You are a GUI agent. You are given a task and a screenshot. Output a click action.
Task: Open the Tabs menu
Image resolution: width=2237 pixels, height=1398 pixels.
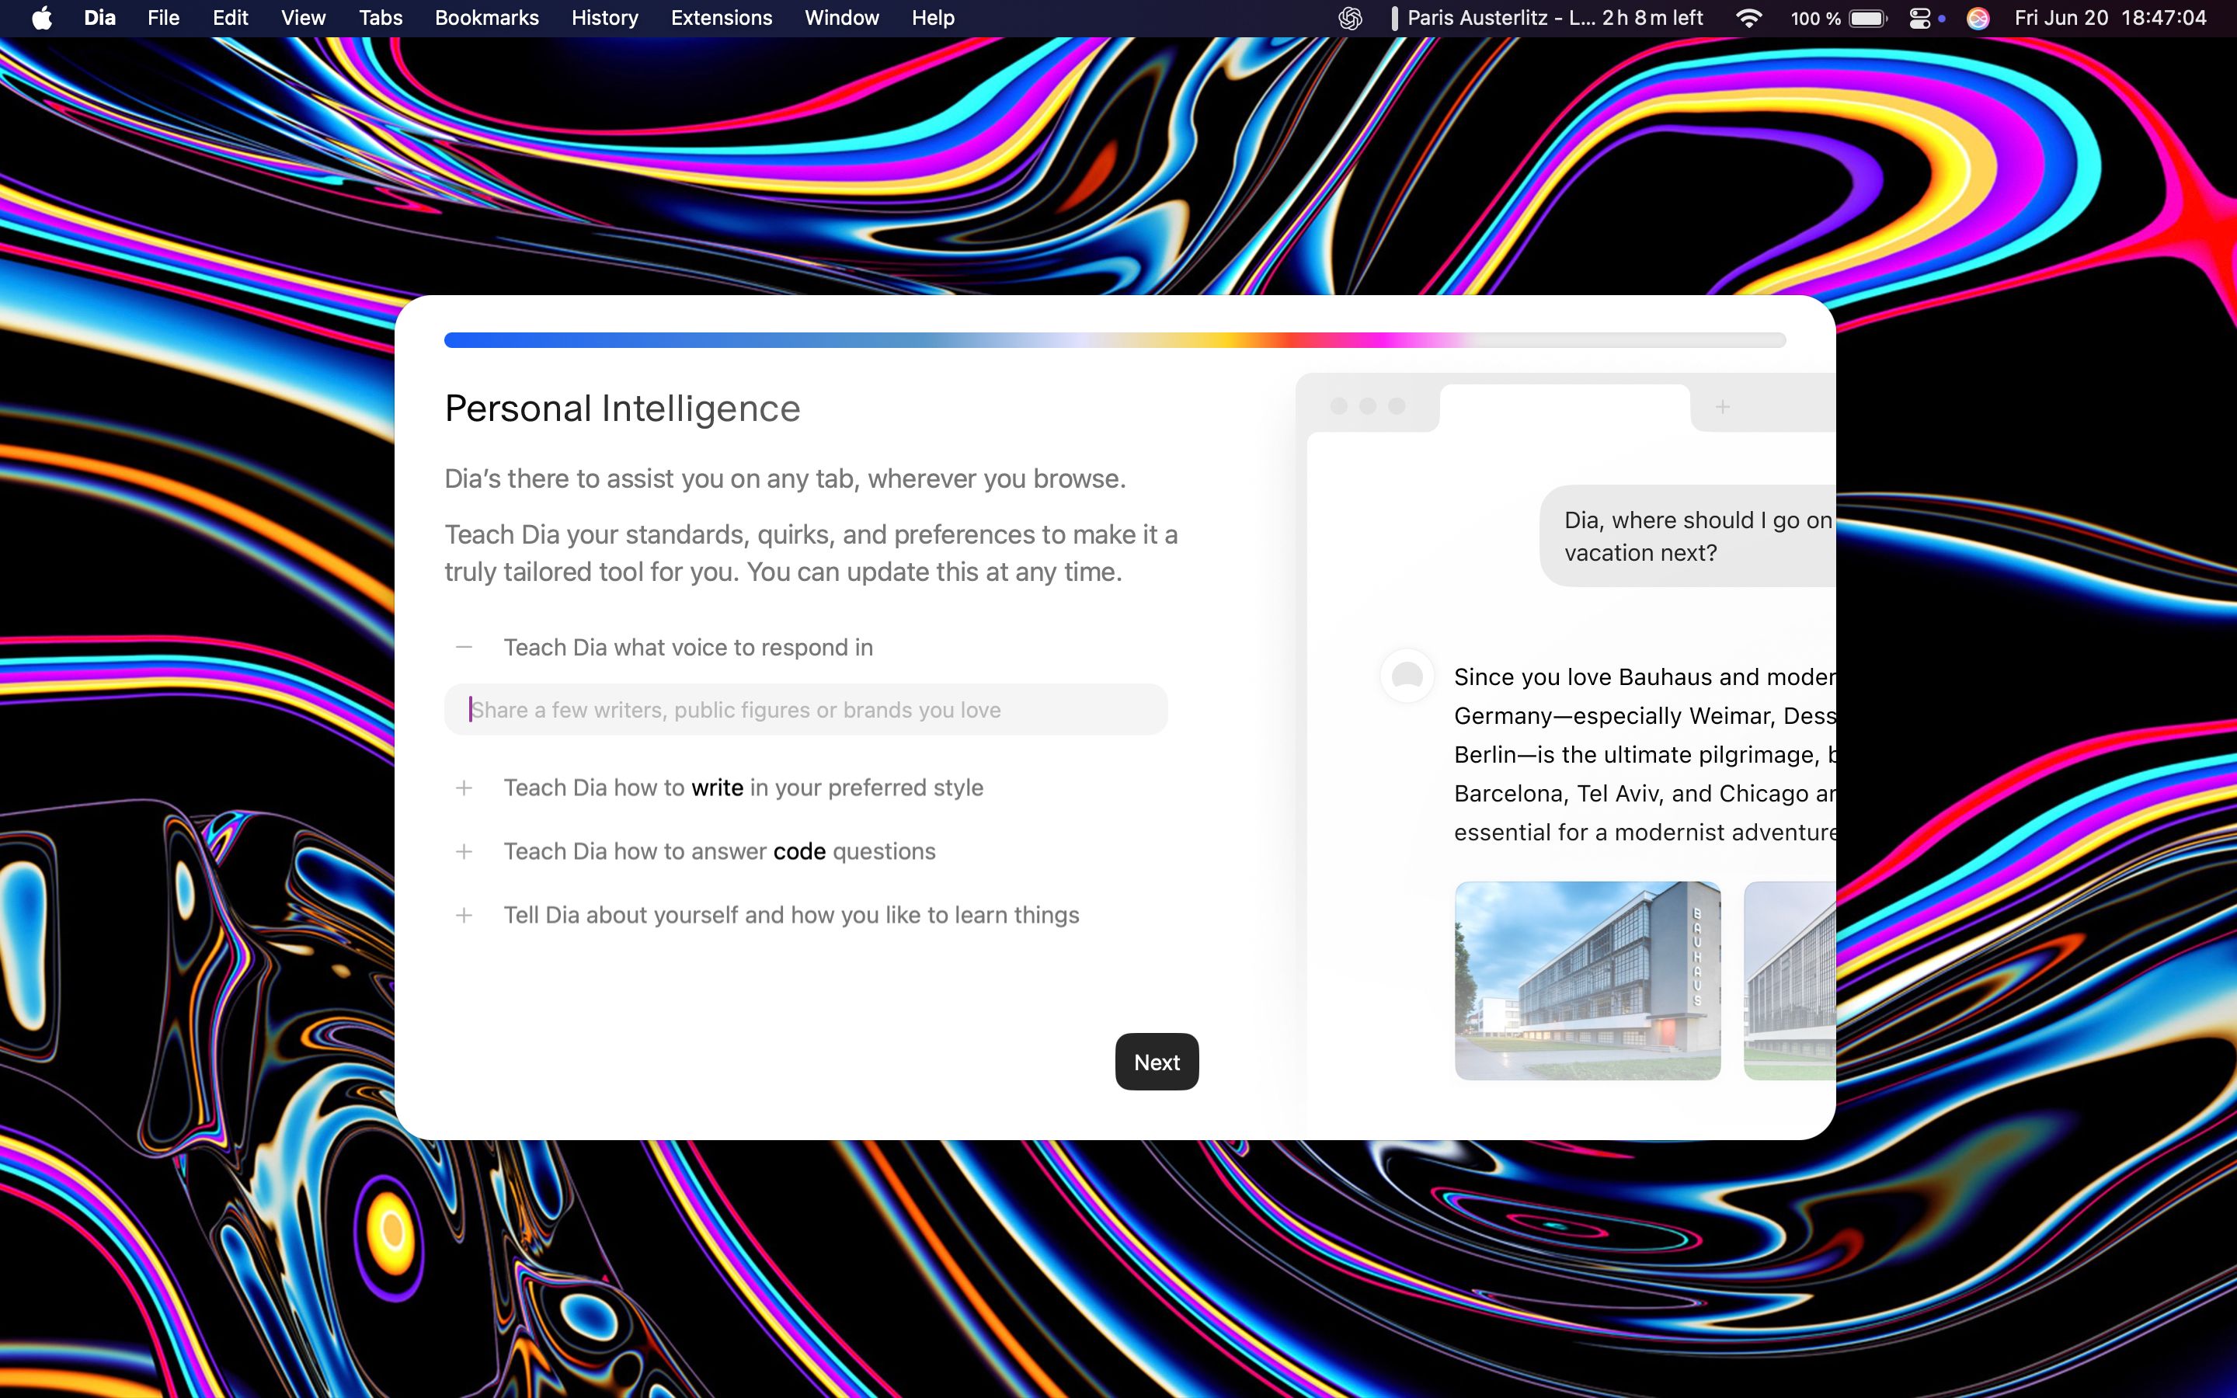pyautogui.click(x=381, y=19)
